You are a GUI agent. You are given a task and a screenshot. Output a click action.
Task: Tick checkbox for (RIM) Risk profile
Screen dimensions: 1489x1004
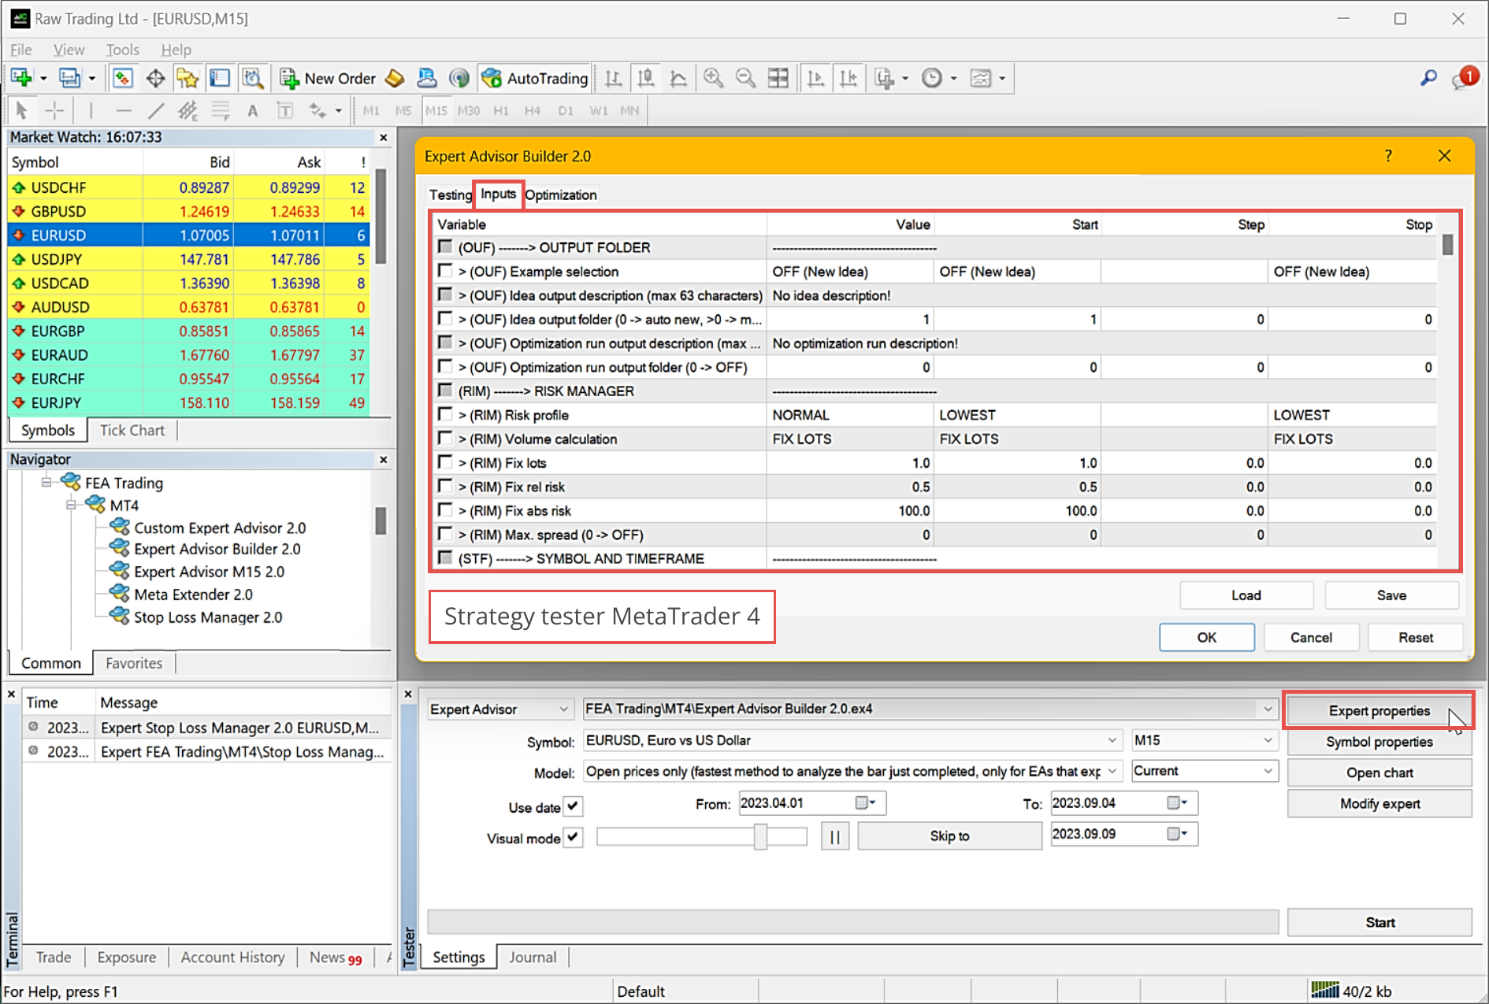pyautogui.click(x=445, y=414)
